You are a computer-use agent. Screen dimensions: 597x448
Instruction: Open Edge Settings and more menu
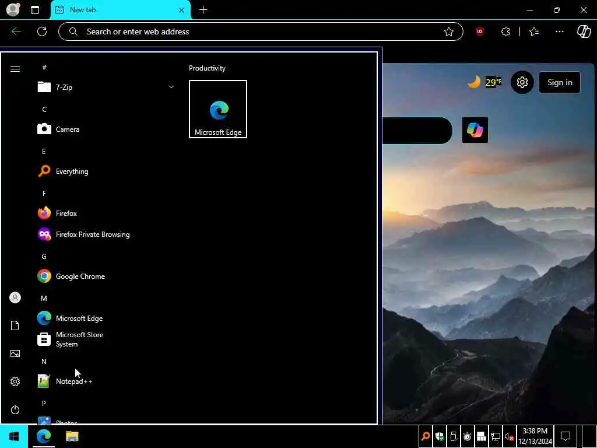click(x=559, y=32)
